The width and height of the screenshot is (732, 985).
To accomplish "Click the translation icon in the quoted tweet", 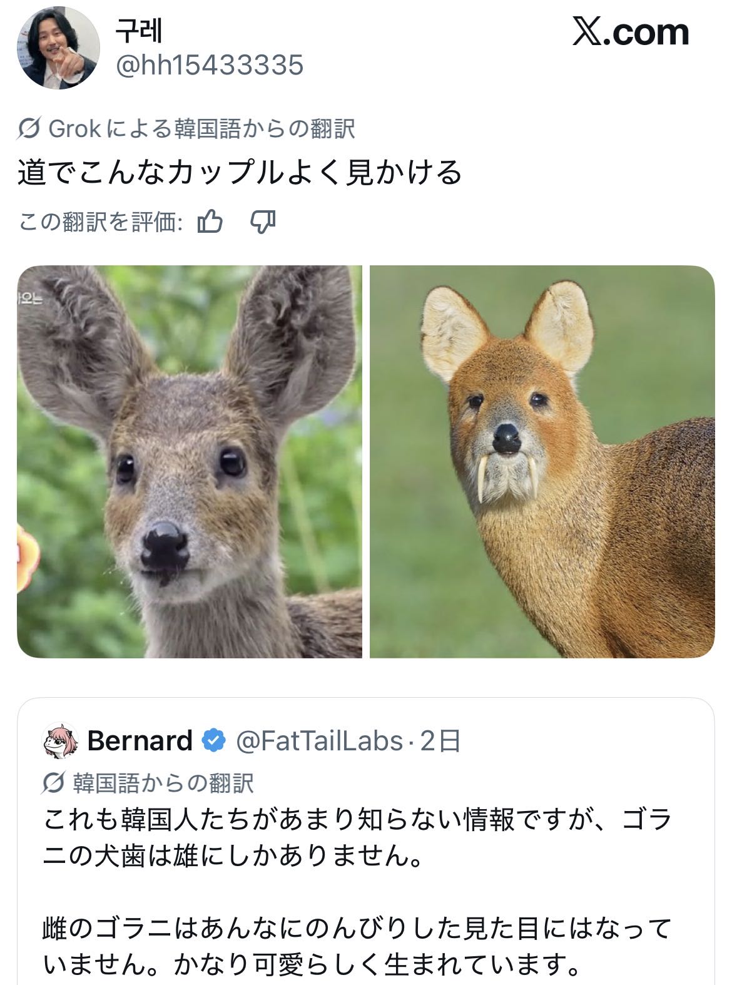I will [54, 782].
